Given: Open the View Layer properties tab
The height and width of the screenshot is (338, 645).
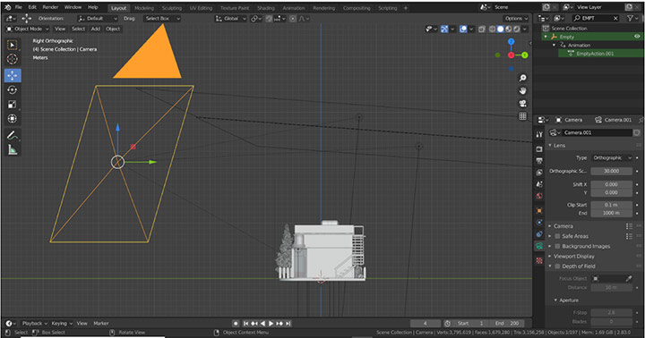Looking at the screenshot, I should [x=539, y=173].
